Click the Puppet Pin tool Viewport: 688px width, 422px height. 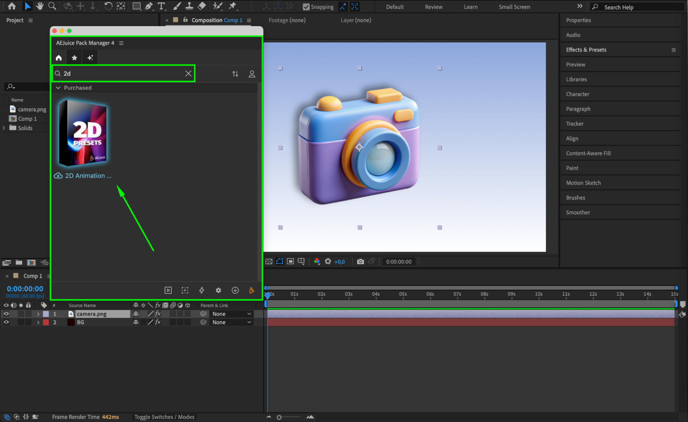point(233,6)
